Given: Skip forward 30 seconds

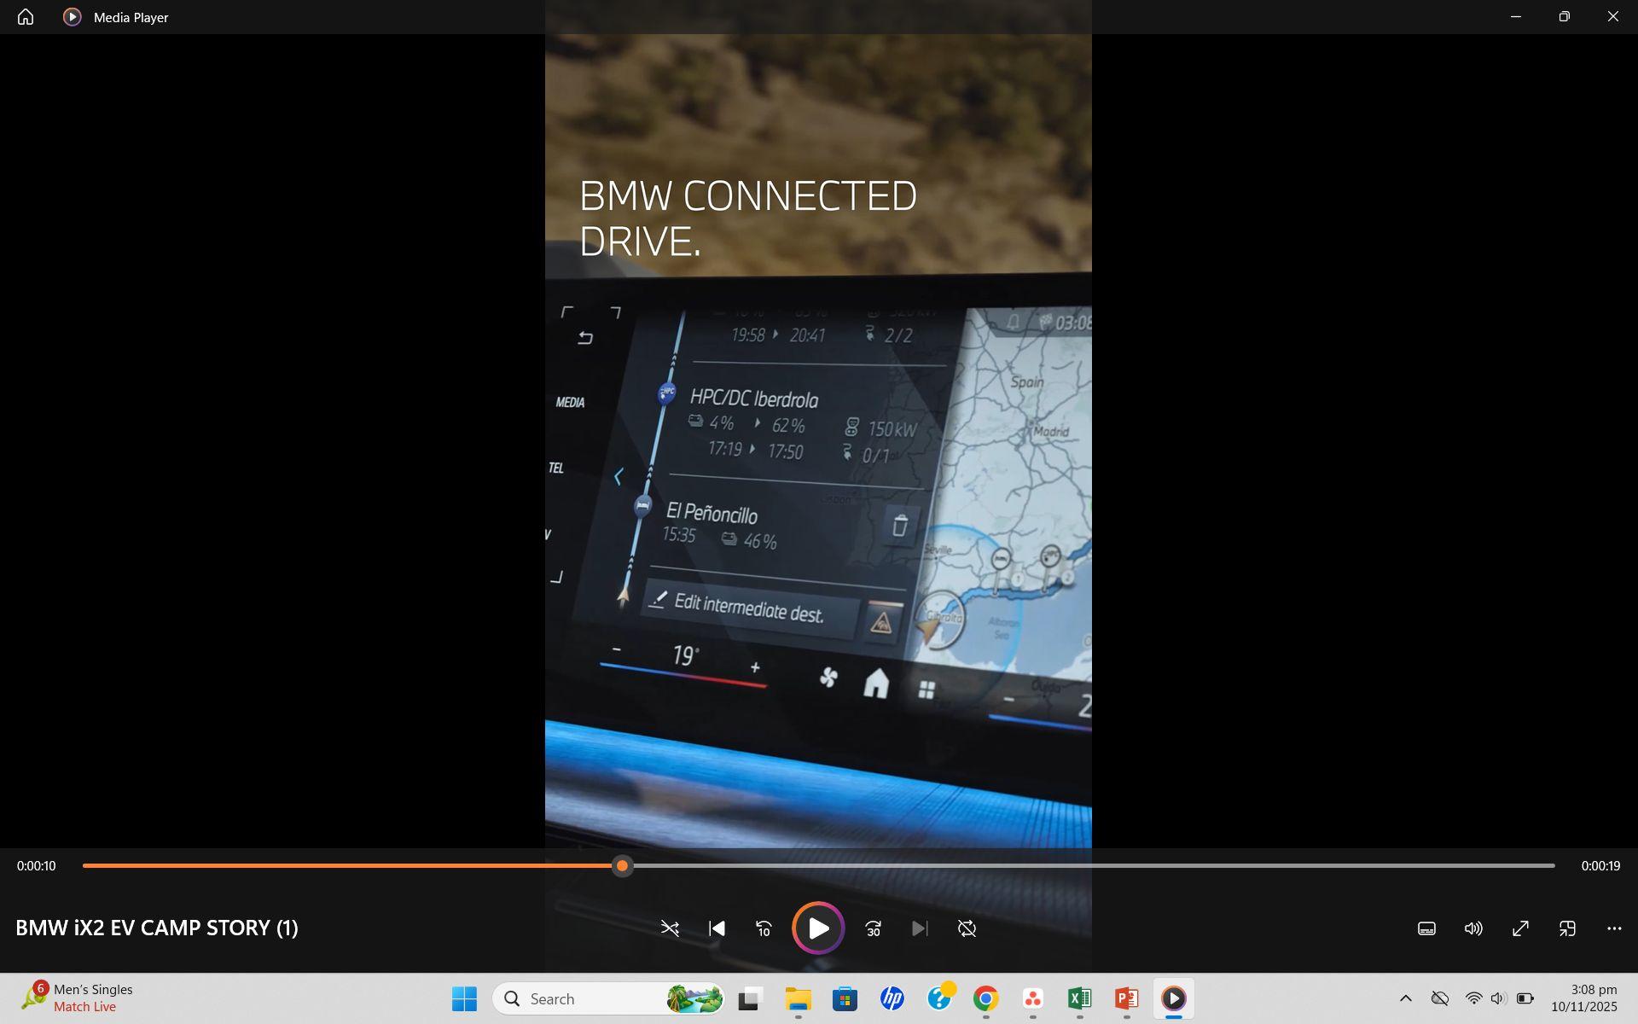Looking at the screenshot, I should click(x=873, y=928).
